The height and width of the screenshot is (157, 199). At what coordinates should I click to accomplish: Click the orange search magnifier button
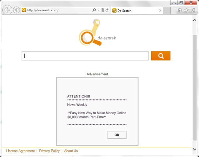point(161,56)
